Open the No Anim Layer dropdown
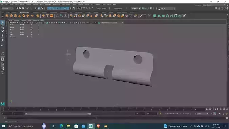This screenshot has width=229, height=129. [x=187, y=114]
